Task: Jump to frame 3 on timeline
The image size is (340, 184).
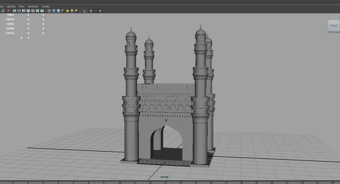Action: click(12, 183)
